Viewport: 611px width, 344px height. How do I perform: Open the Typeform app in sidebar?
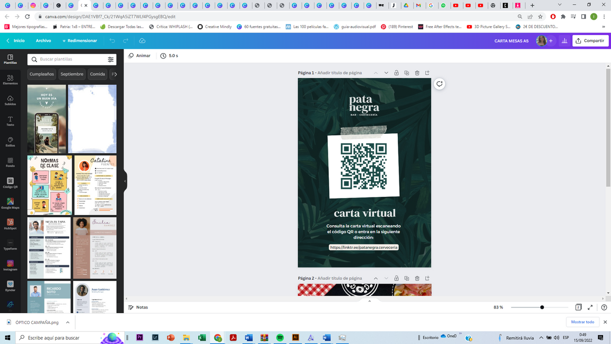pyautogui.click(x=10, y=245)
